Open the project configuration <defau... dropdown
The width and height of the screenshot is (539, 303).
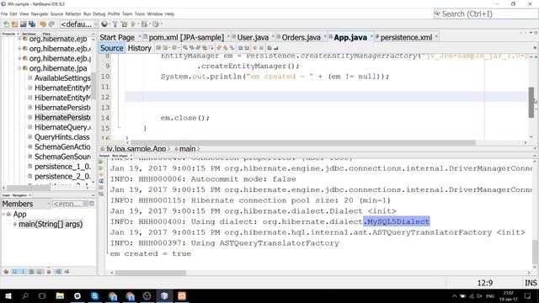[79, 24]
